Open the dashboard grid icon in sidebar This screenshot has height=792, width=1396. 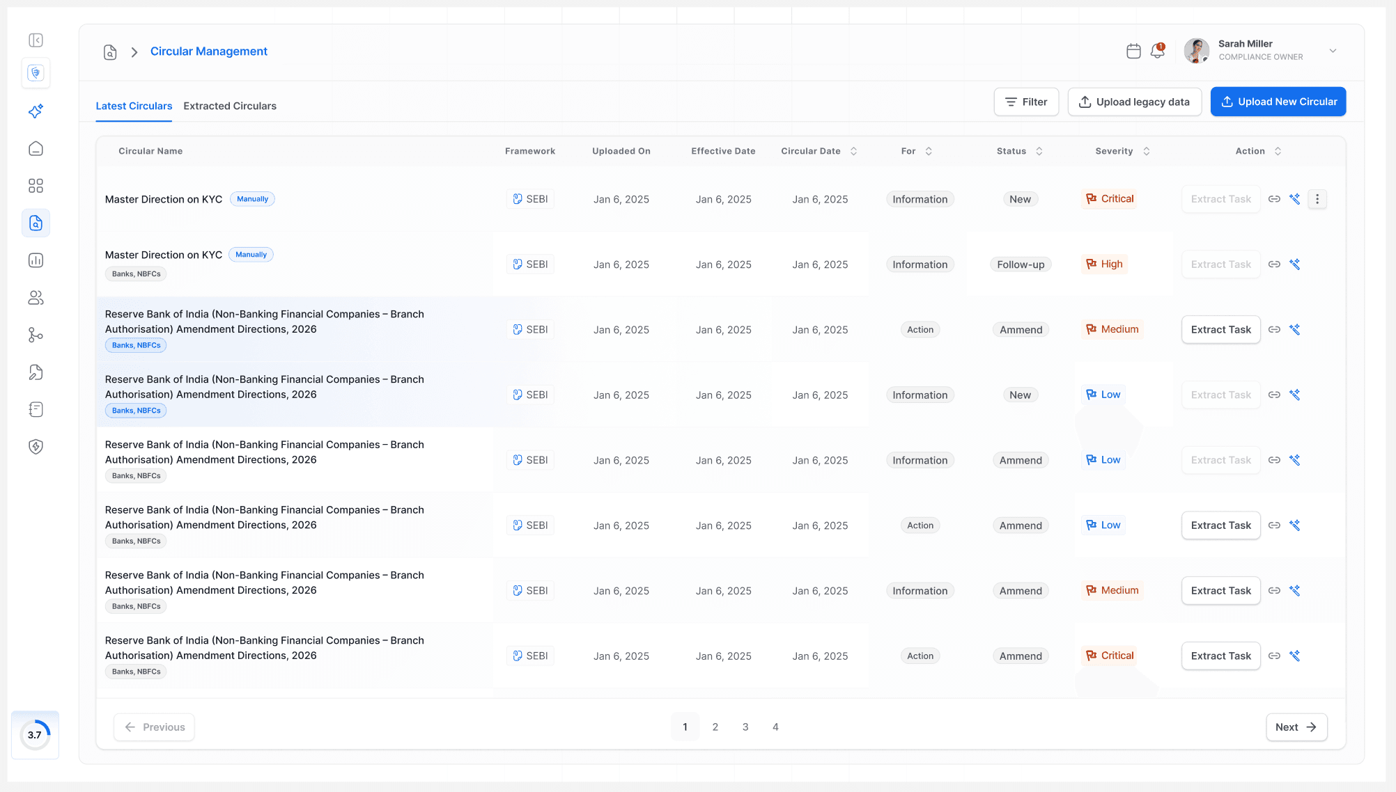(x=36, y=186)
